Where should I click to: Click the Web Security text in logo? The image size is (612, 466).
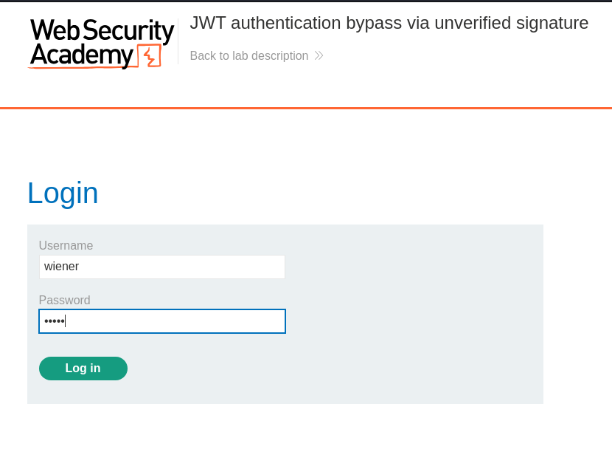(x=102, y=30)
